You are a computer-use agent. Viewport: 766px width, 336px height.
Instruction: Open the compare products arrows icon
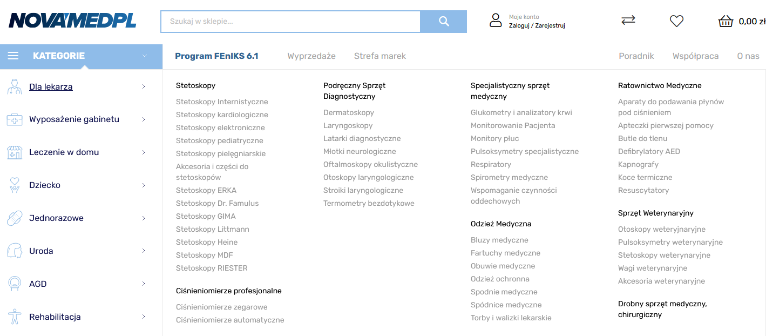click(x=628, y=20)
